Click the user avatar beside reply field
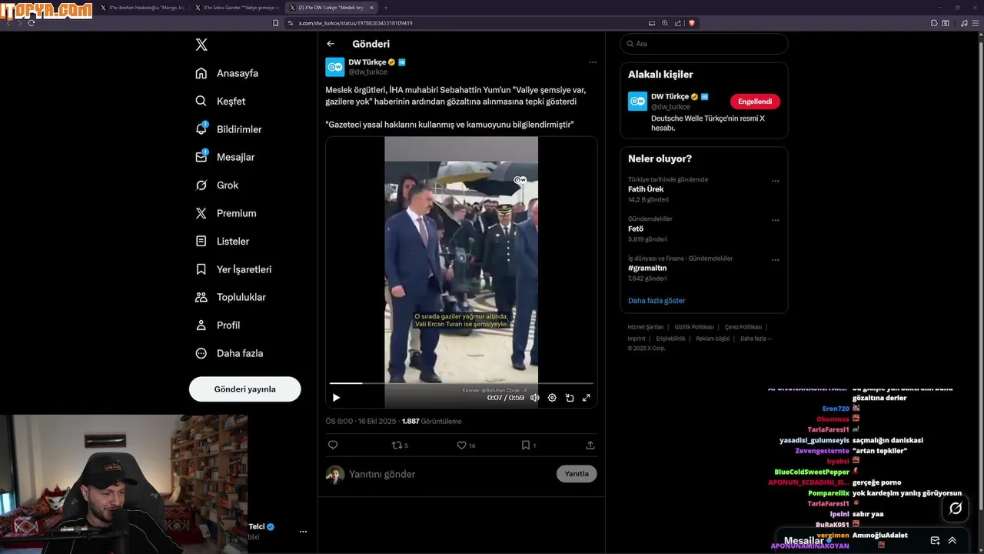Viewport: 984px width, 554px height. click(x=335, y=474)
